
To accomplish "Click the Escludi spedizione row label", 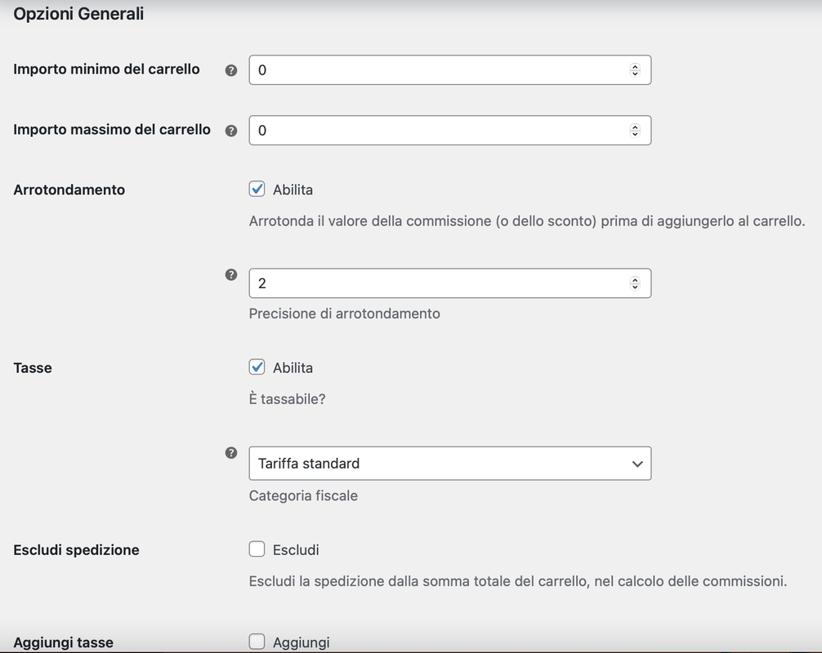I will click(77, 550).
